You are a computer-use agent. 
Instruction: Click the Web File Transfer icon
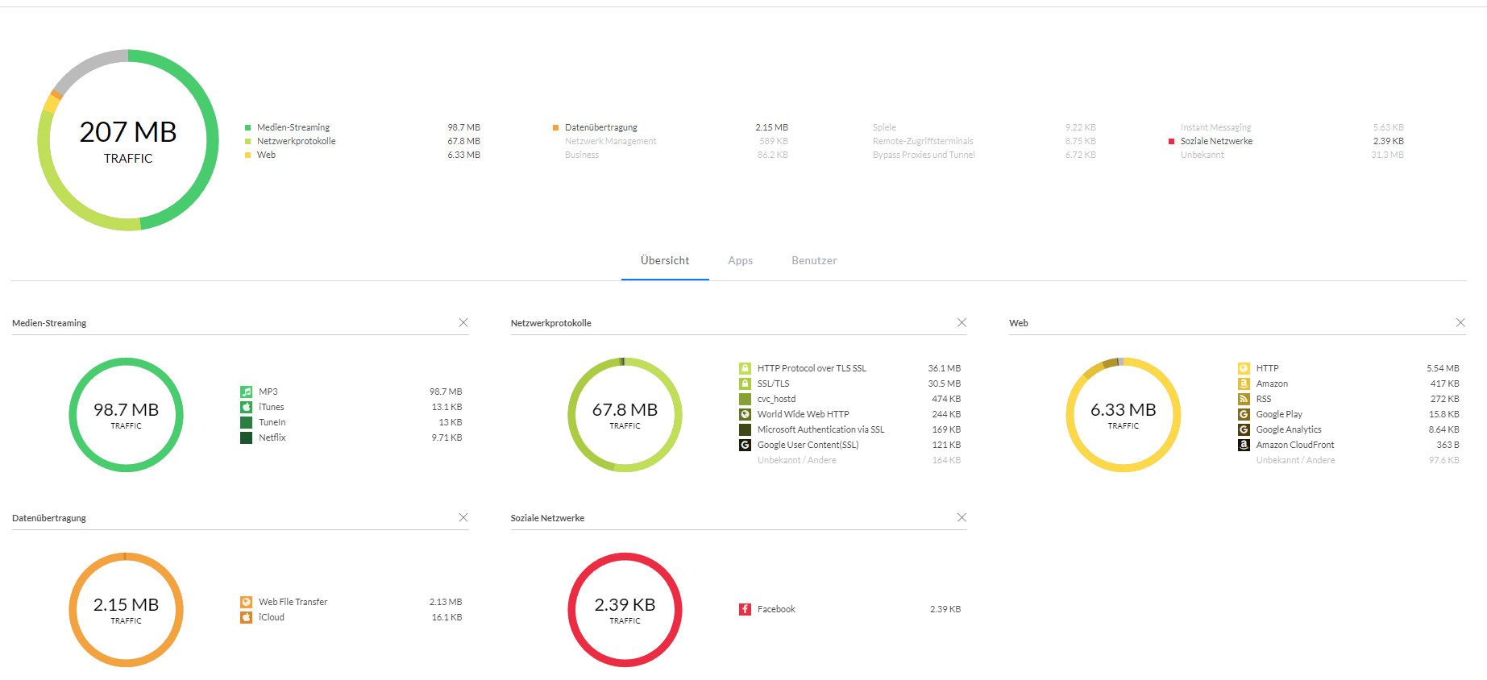coord(246,602)
